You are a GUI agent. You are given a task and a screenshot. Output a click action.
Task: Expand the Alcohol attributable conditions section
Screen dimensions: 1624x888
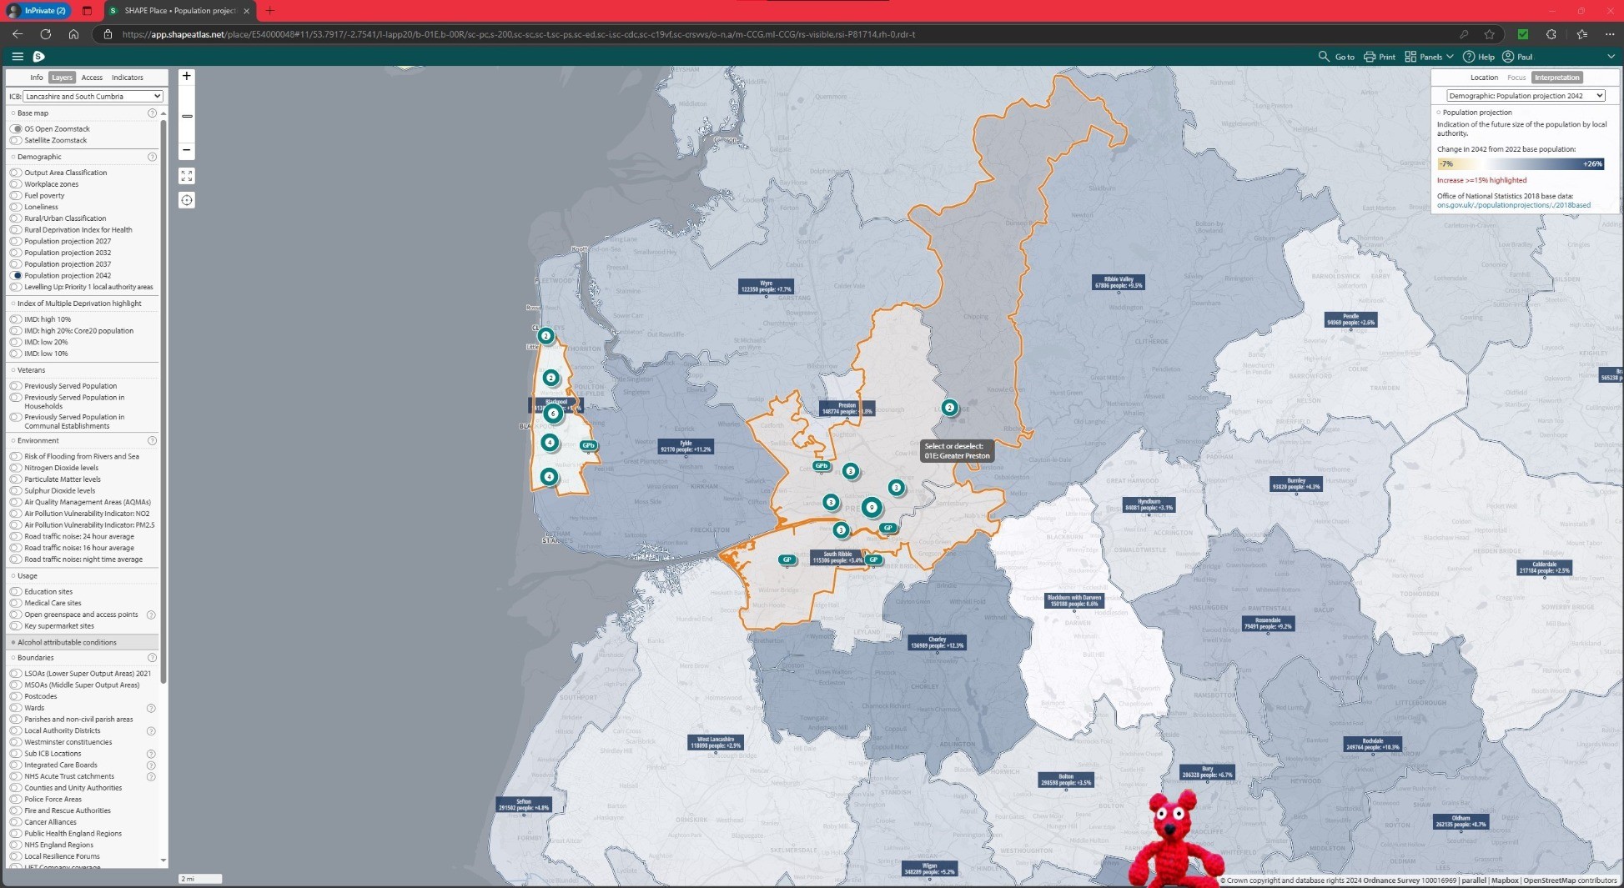coord(67,642)
